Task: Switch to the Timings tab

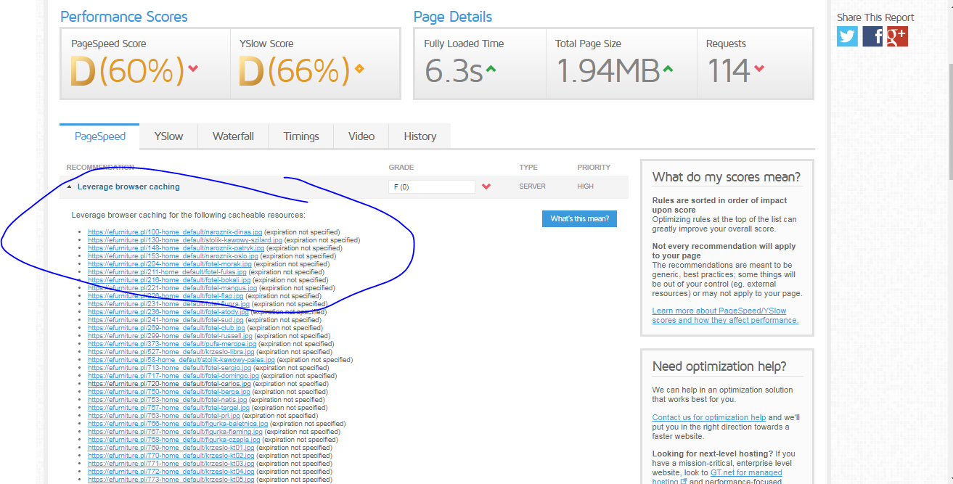Action: click(301, 136)
